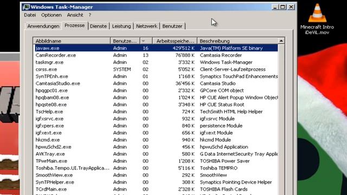Sort by Benutzername column header
347x195 pixels.
[x=125, y=41]
